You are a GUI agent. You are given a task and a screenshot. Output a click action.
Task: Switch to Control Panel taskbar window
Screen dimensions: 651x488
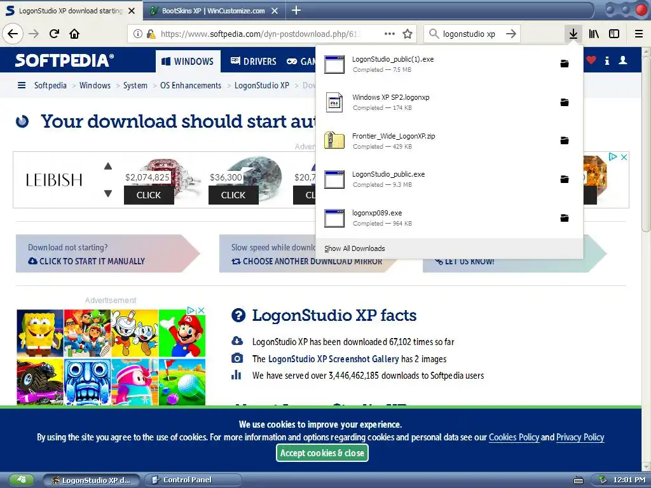point(193,480)
